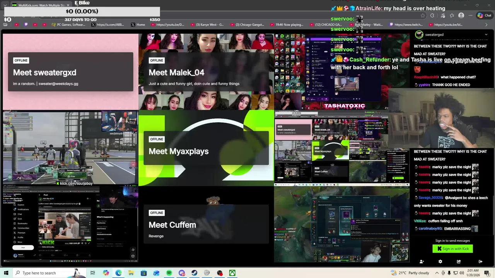Open the (3) Kanye West bookmark
Screen dimensions: 495x278
click(207, 25)
